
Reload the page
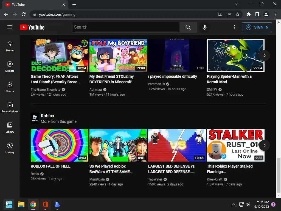tap(24, 14)
